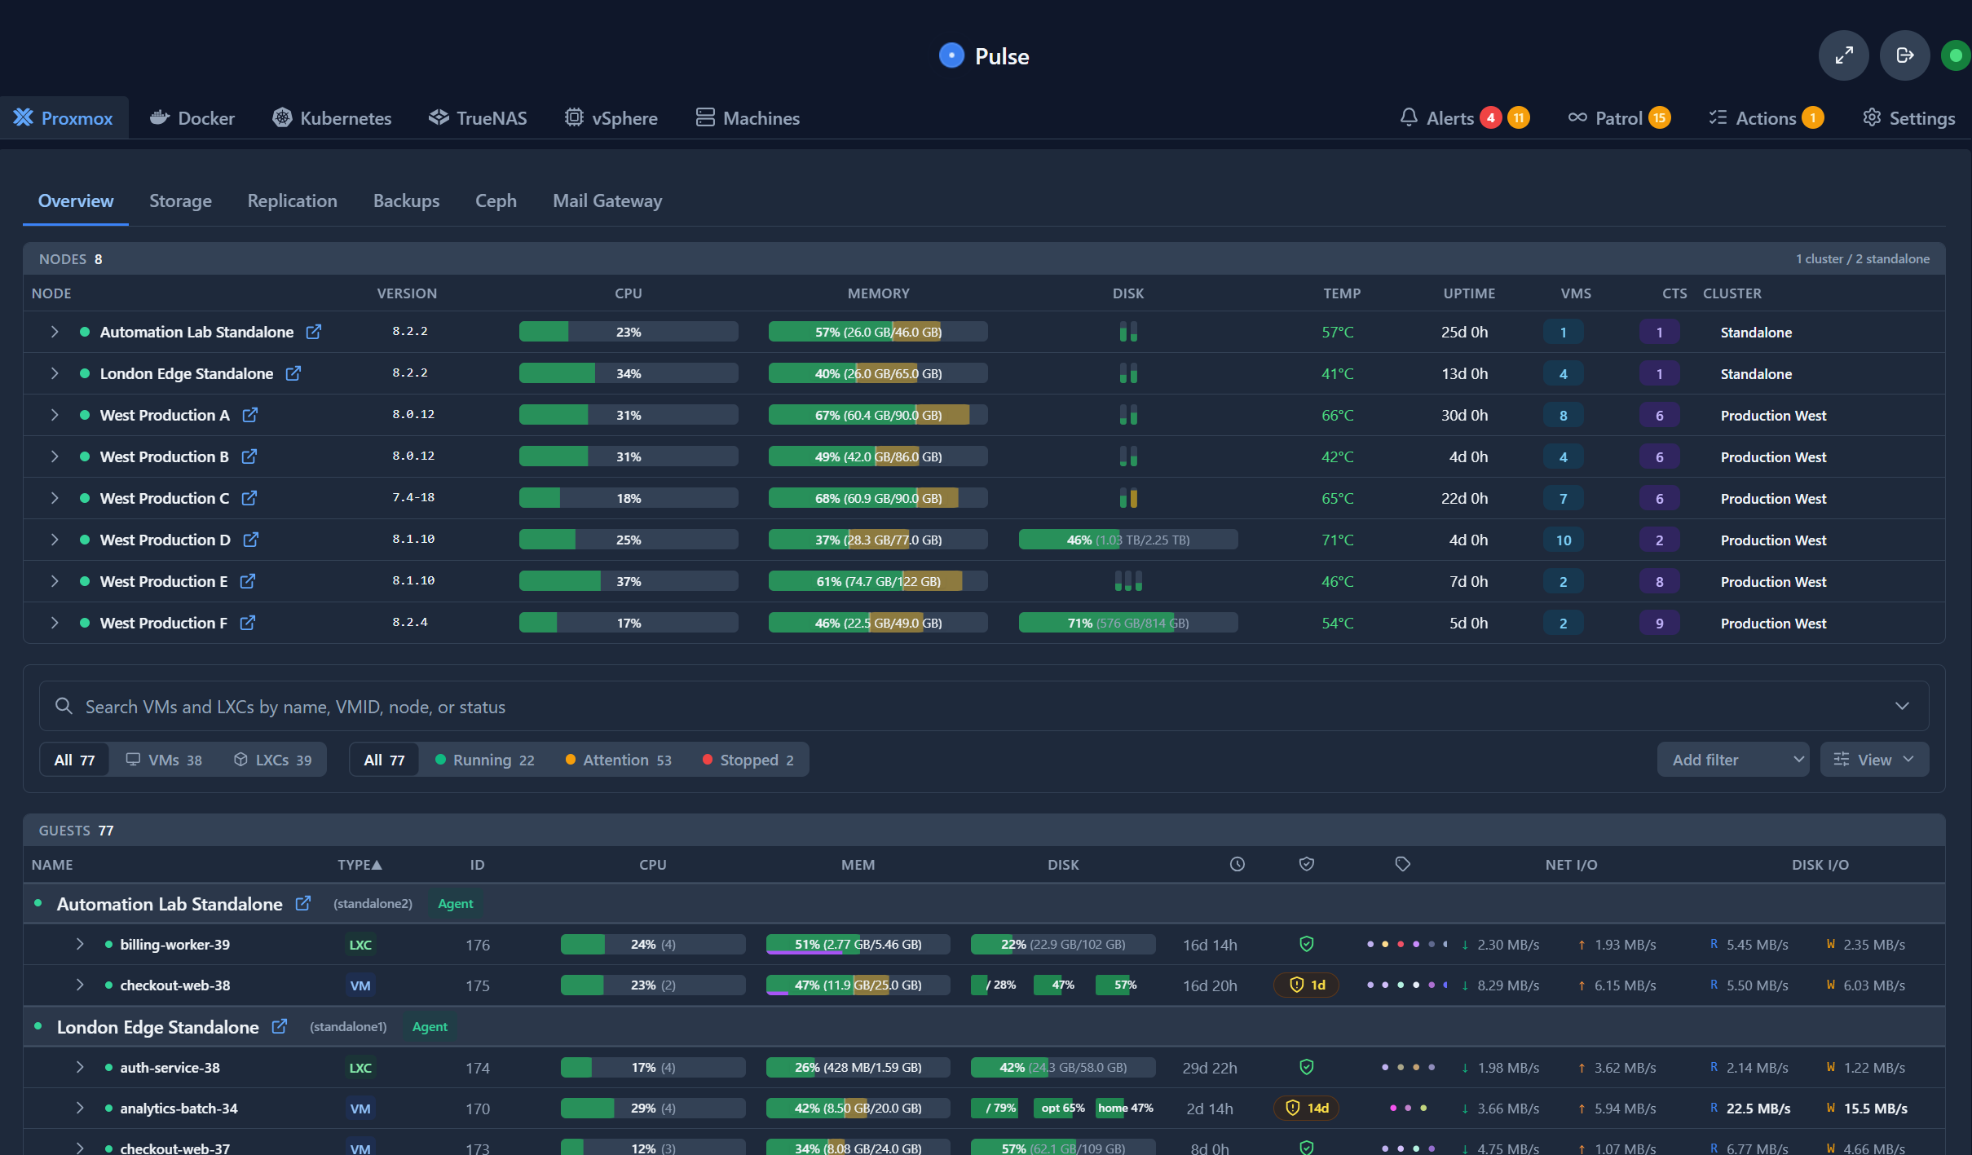Open external link for West Production D
Image resolution: width=1972 pixels, height=1155 pixels.
(251, 540)
